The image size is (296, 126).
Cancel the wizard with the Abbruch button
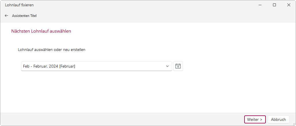pyautogui.click(x=278, y=119)
